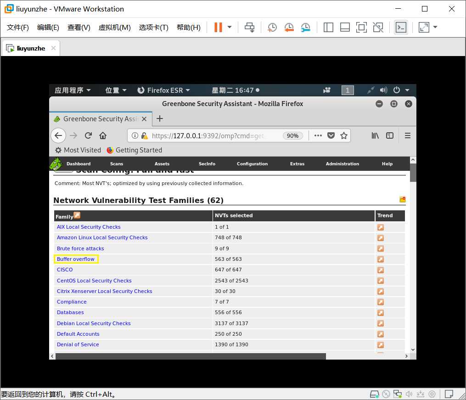466x400 pixels.
Task: Click the site info icon in URL bar
Action: point(135,135)
